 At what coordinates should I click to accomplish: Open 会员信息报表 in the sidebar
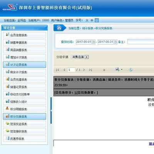24,35
